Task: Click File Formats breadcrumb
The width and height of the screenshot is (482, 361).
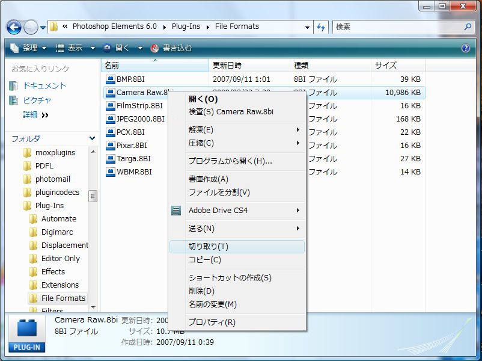Action: (237, 26)
